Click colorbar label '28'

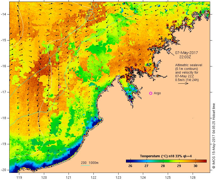(x=163, y=166)
